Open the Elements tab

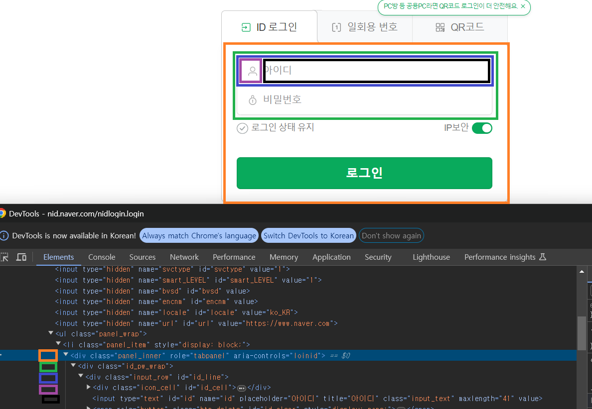(58, 257)
